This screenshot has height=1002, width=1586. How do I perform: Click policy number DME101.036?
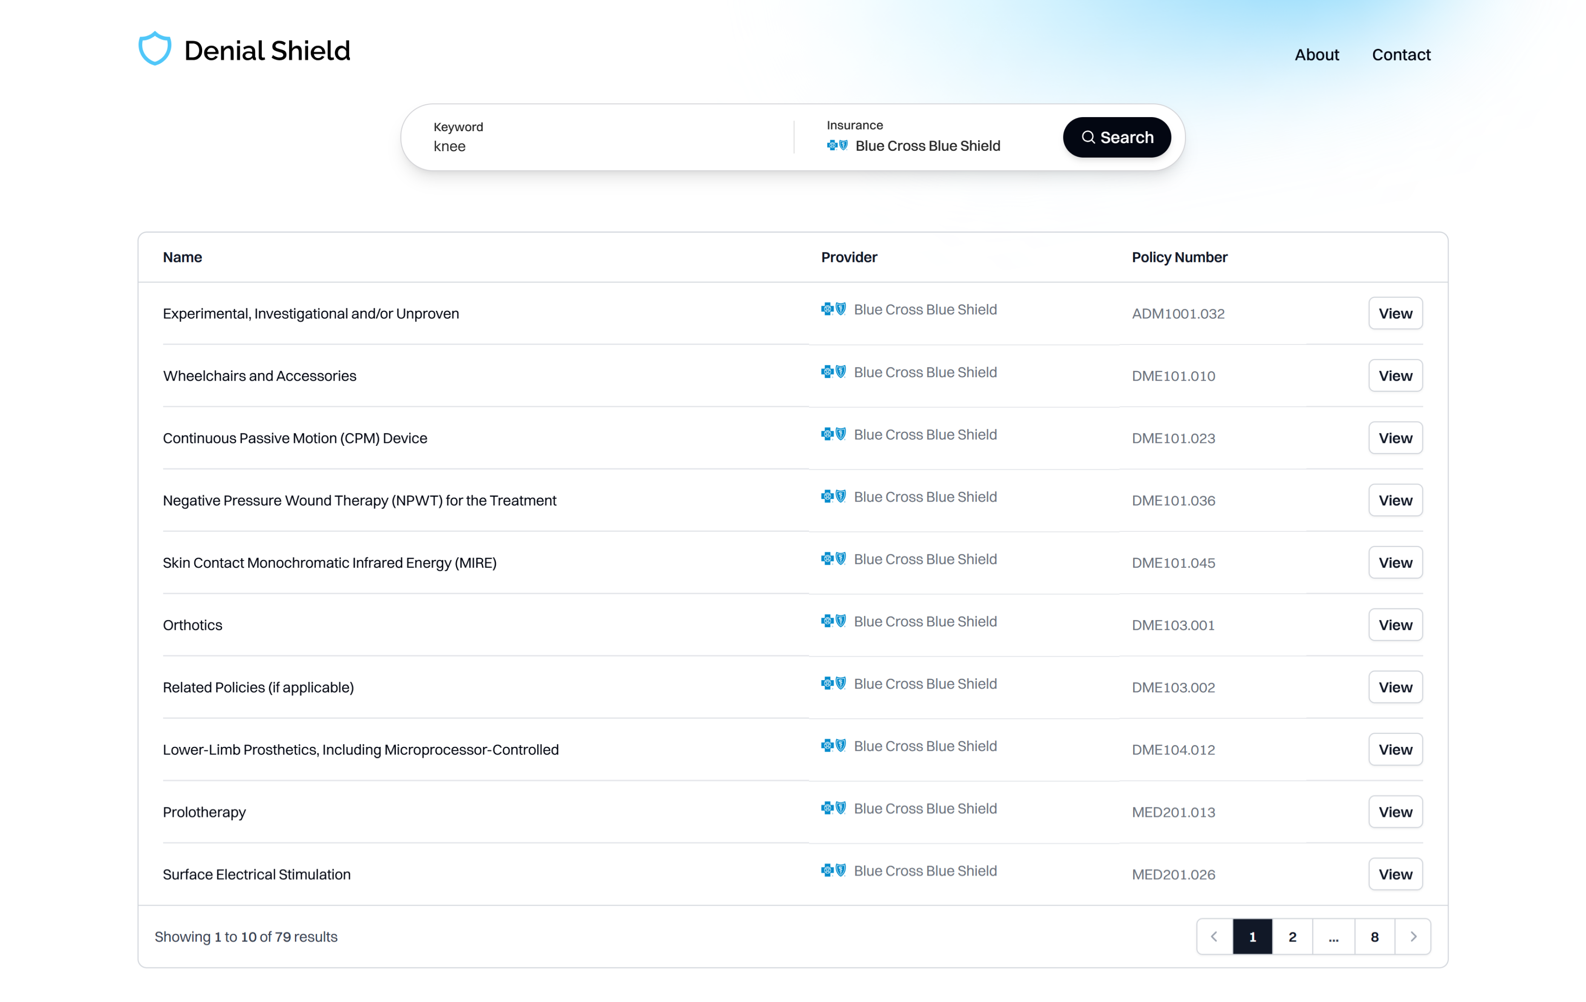tap(1173, 500)
